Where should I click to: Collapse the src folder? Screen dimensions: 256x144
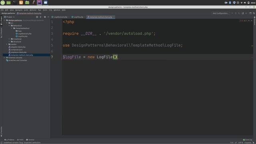(x=7, y=23)
